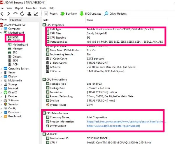Open the aida64.com driver update link
175x144 pixels.
(113, 126)
